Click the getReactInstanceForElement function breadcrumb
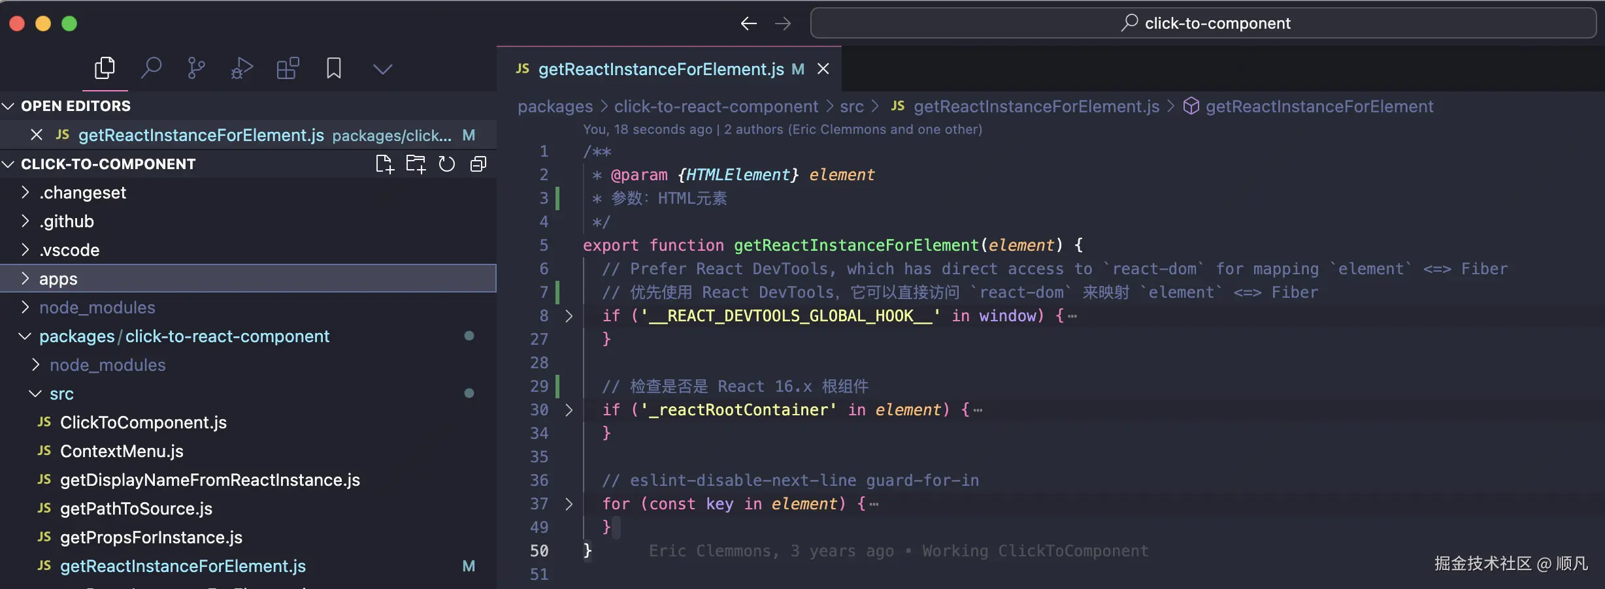 (x=1319, y=106)
